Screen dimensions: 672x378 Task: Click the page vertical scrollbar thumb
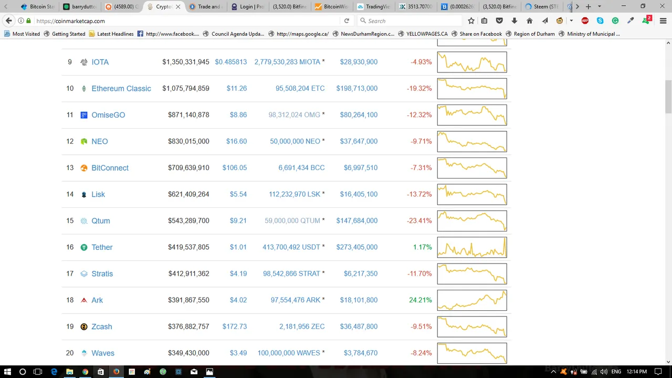tap(668, 97)
